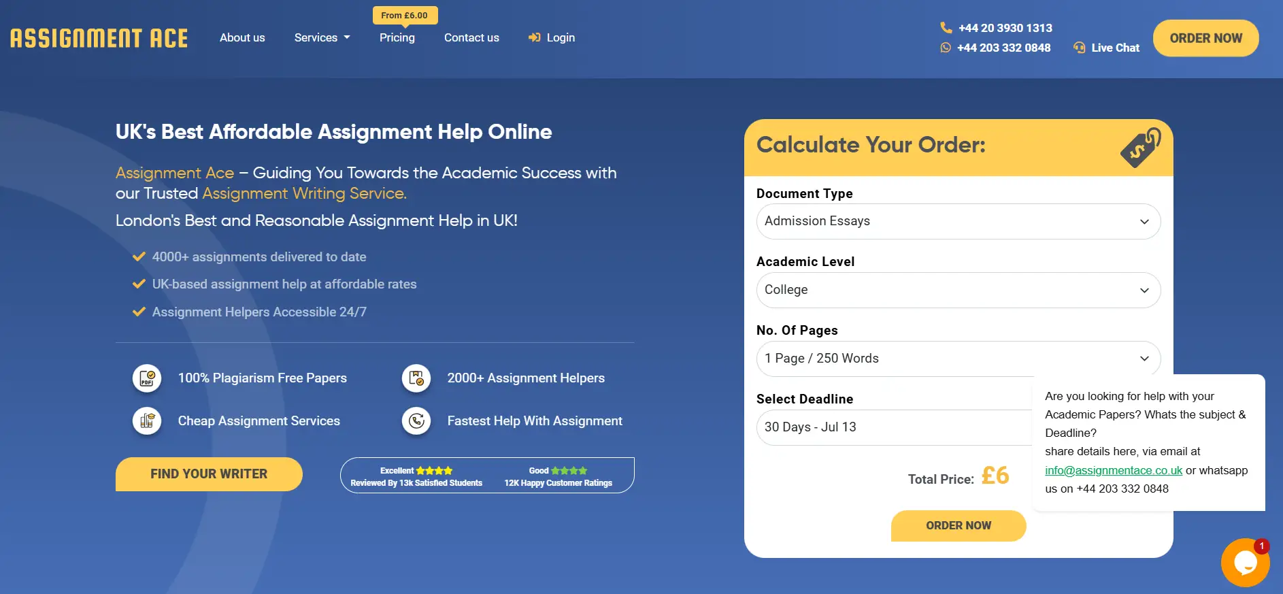Click the Cheap Assignment Services icon
1283x594 pixels.
click(147, 421)
